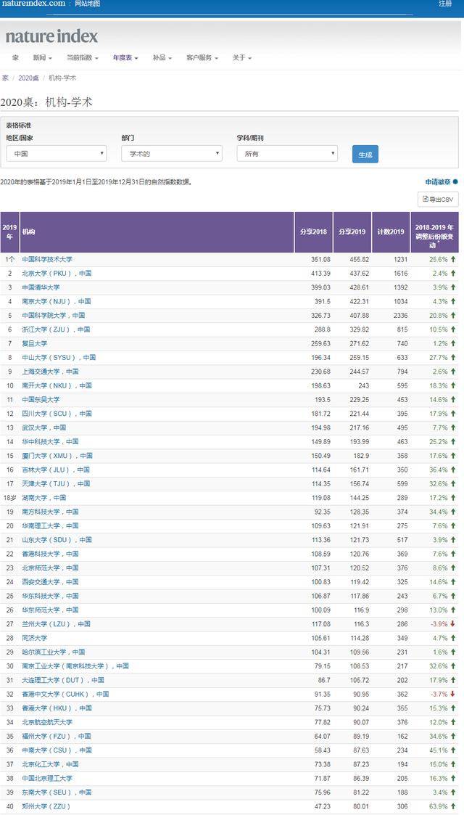Click the 导出CSV export button
The width and height of the screenshot is (464, 815).
click(x=438, y=199)
